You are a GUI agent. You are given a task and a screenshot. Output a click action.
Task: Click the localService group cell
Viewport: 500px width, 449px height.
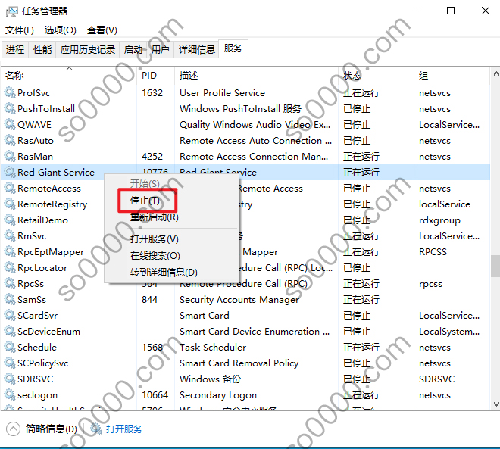(445, 204)
